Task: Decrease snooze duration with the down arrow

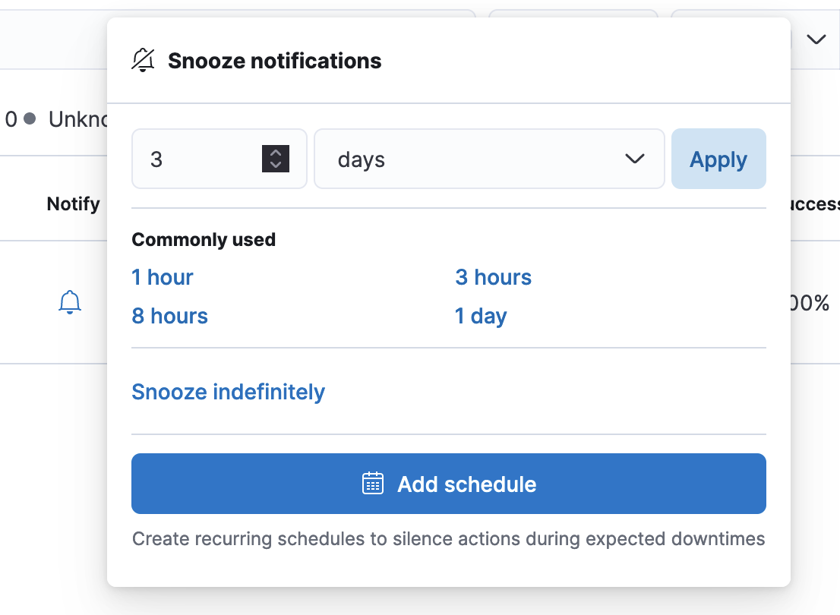Action: tap(276, 166)
